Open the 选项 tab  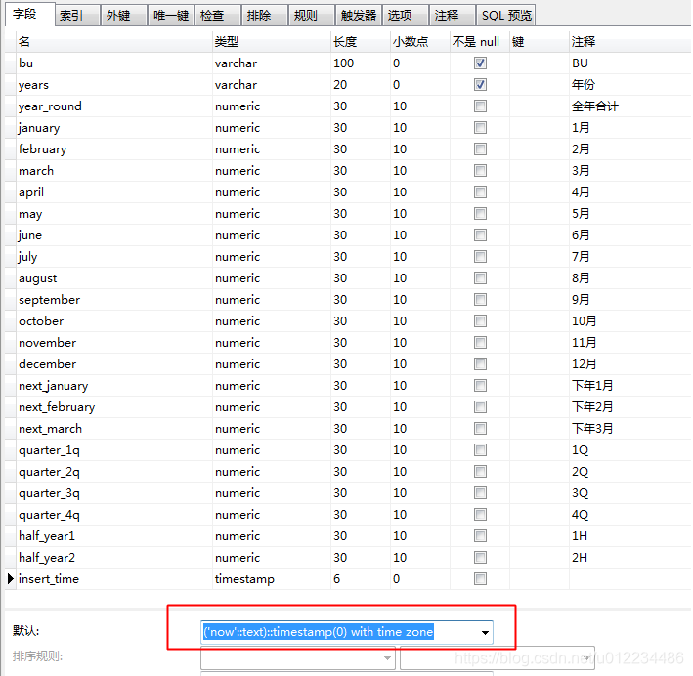pos(405,16)
